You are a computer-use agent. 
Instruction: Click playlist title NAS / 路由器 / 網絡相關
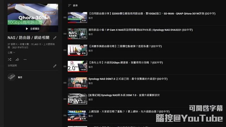click(28, 38)
